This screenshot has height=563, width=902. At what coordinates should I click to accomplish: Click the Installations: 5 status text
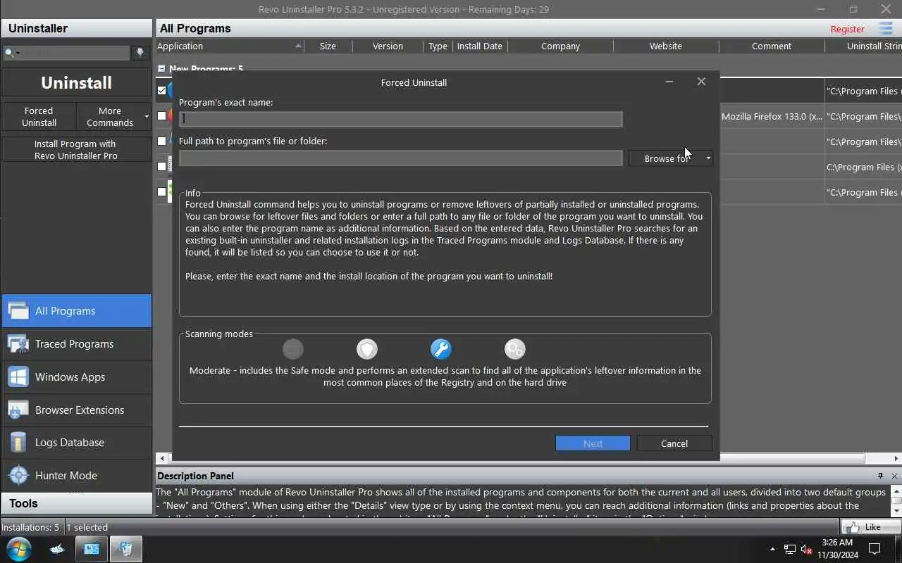(x=30, y=527)
